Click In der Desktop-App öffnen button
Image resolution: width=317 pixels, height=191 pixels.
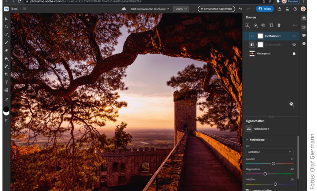[x=216, y=9]
